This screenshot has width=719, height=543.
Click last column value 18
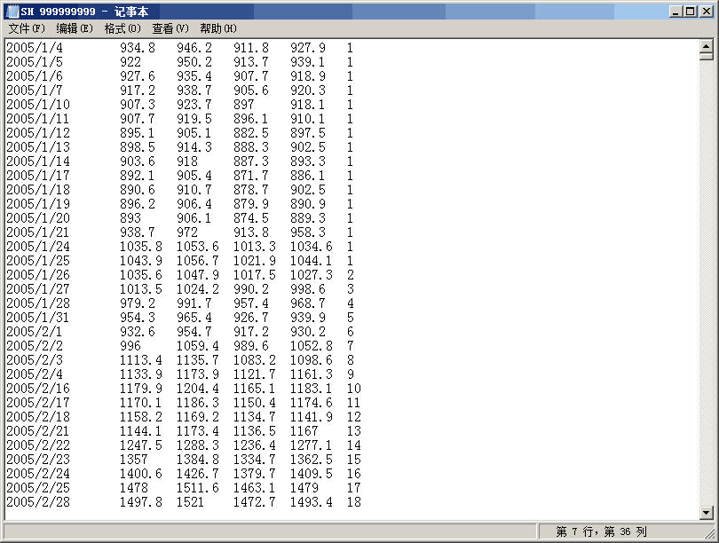pyautogui.click(x=354, y=502)
